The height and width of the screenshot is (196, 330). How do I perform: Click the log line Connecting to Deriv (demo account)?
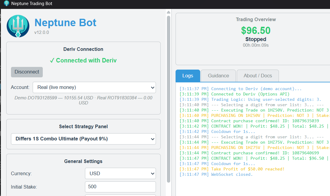240,89
